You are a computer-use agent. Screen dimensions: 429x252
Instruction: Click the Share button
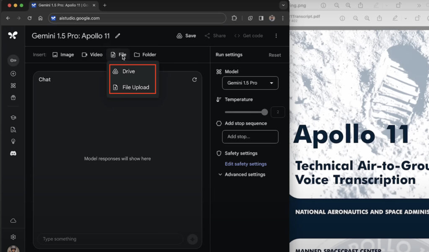[215, 36]
